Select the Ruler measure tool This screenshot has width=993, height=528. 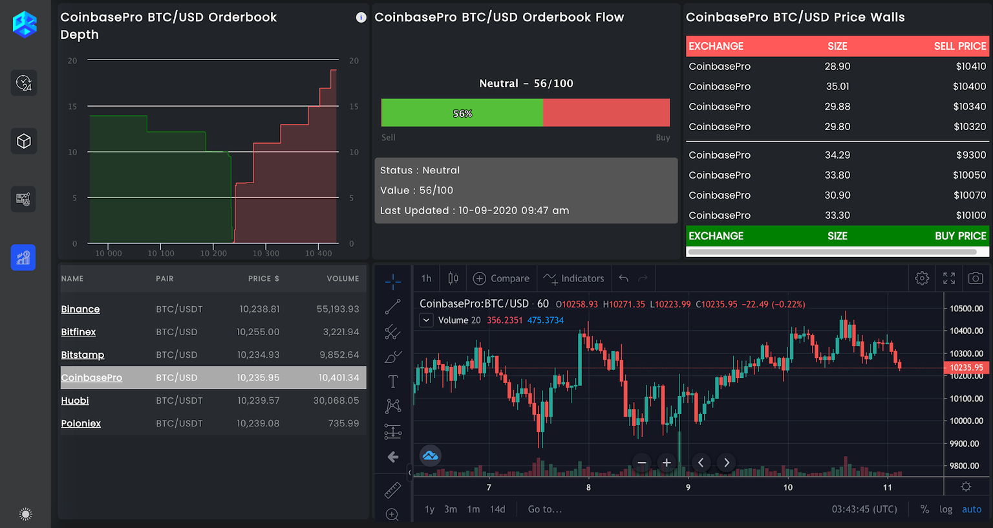click(x=392, y=490)
